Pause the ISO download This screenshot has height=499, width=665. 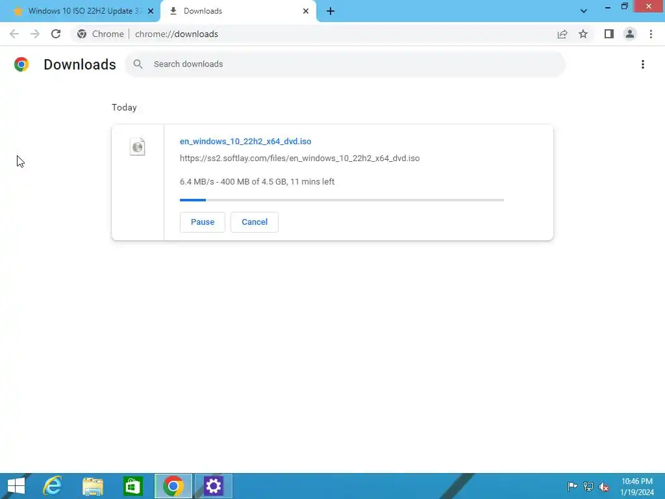pyautogui.click(x=203, y=222)
